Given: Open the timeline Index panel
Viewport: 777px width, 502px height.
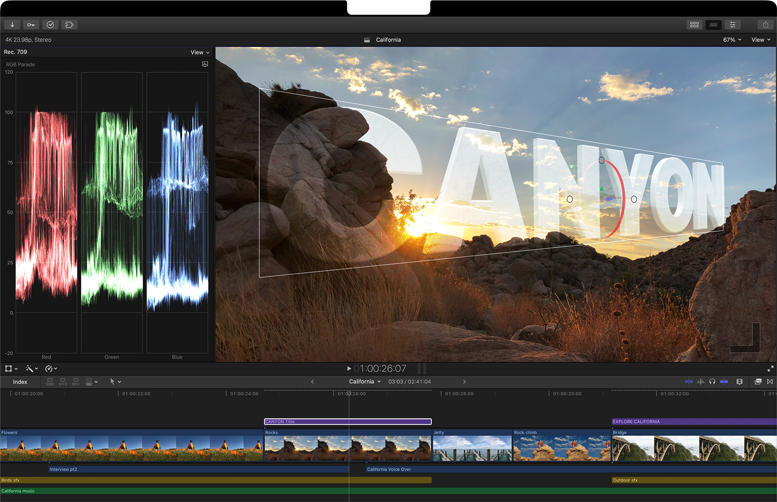Looking at the screenshot, I should 20,382.
